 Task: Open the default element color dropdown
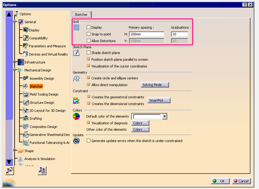(165, 116)
